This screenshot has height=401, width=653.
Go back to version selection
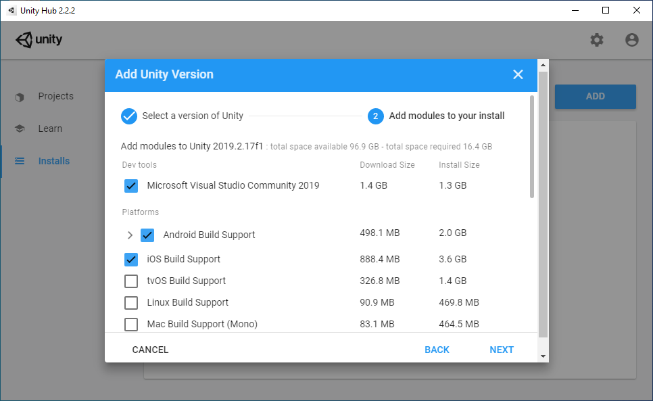click(437, 350)
